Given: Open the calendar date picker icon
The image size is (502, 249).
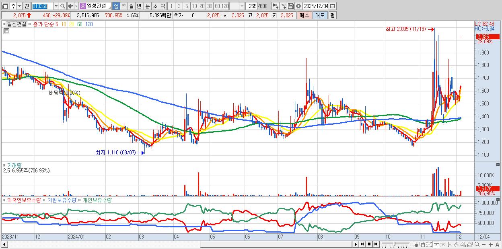Looking at the screenshot, I should click(332, 6).
